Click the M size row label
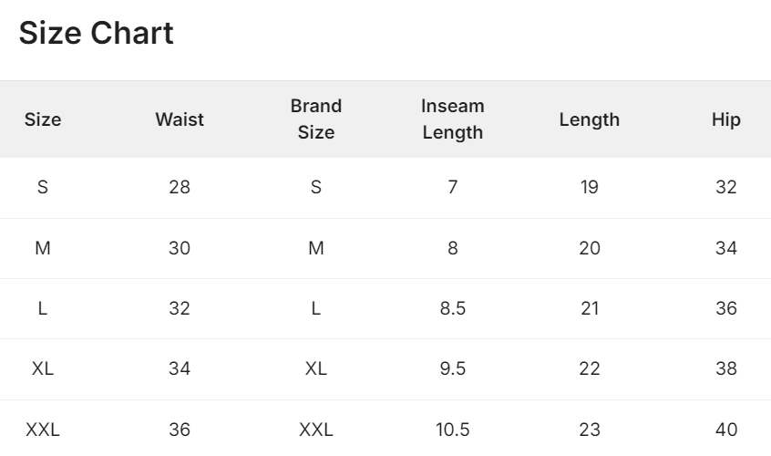Viewport: 771px width, 456px height. [x=43, y=248]
